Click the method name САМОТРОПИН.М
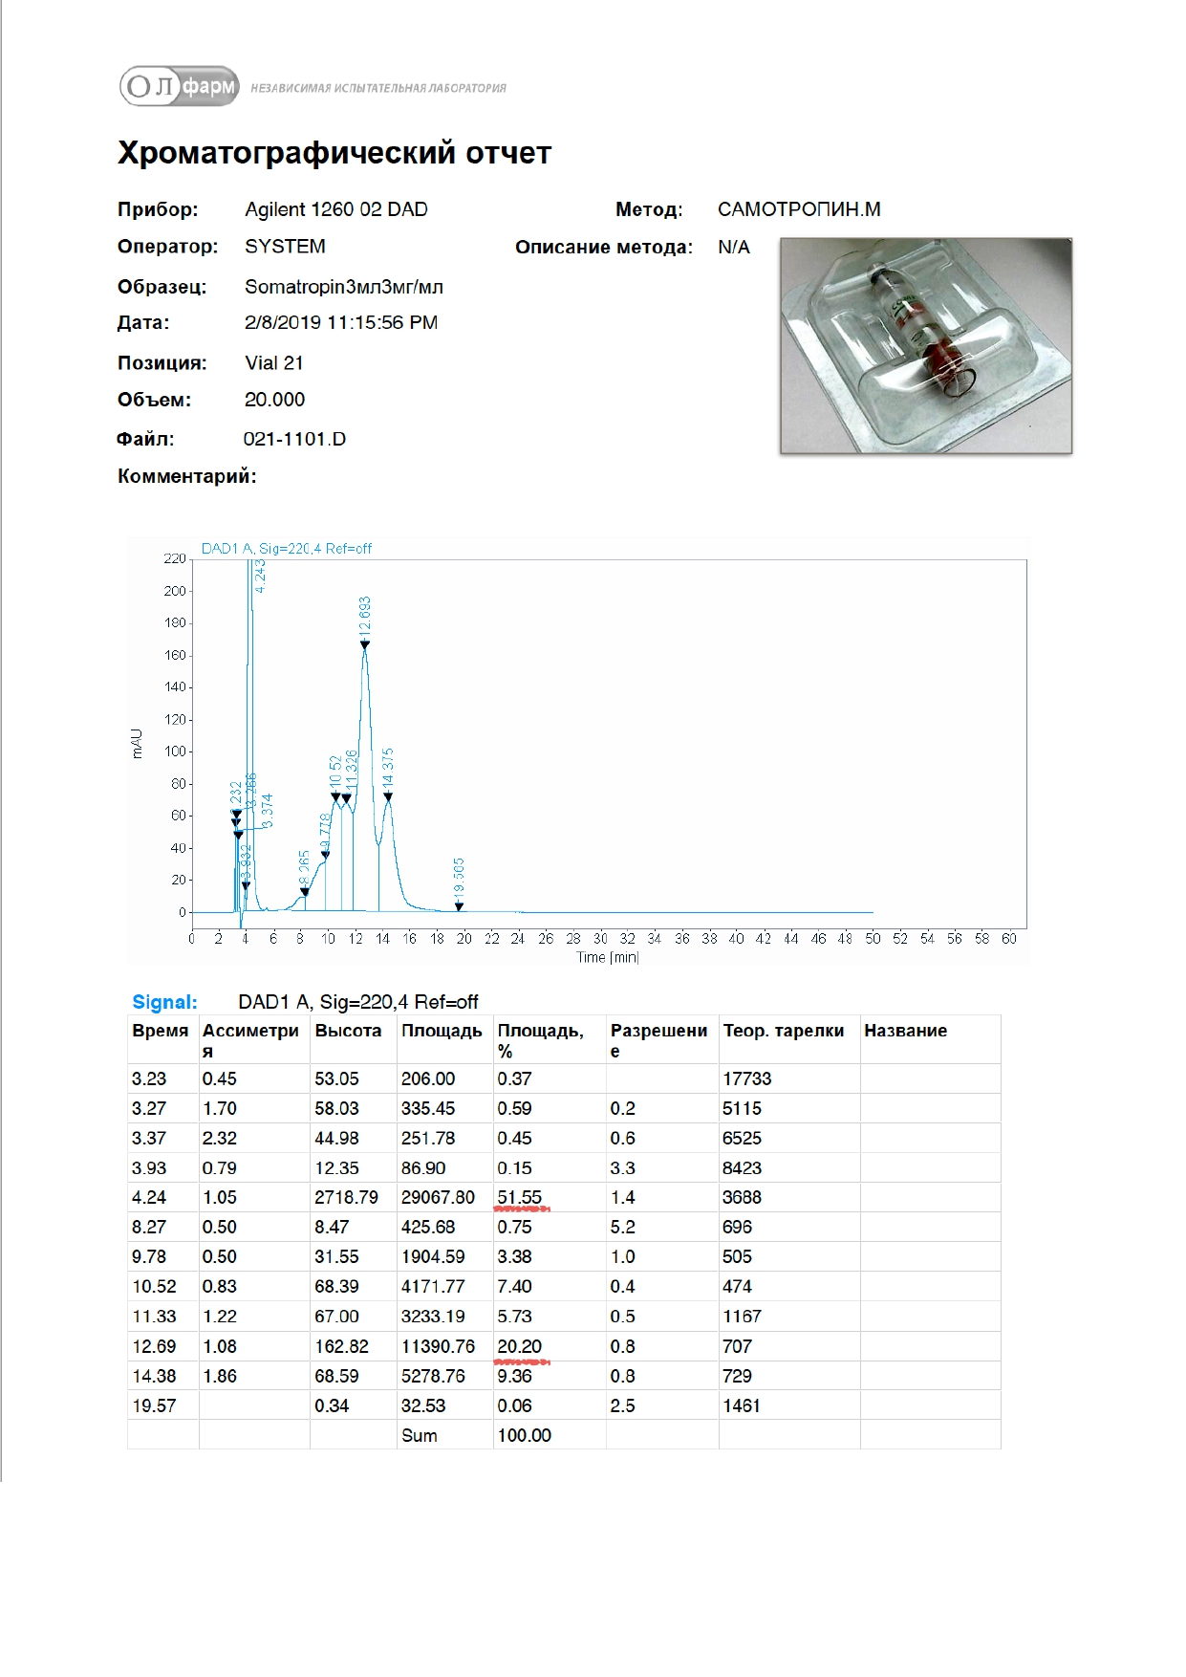1186x1677 pixels. tap(799, 209)
